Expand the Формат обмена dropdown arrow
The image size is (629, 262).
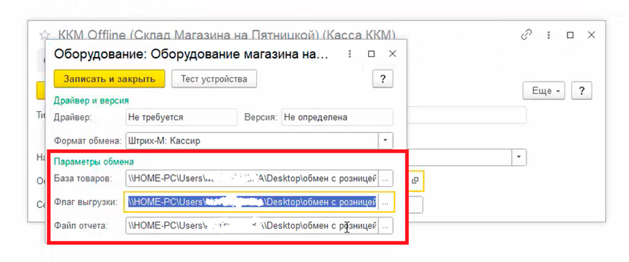386,140
